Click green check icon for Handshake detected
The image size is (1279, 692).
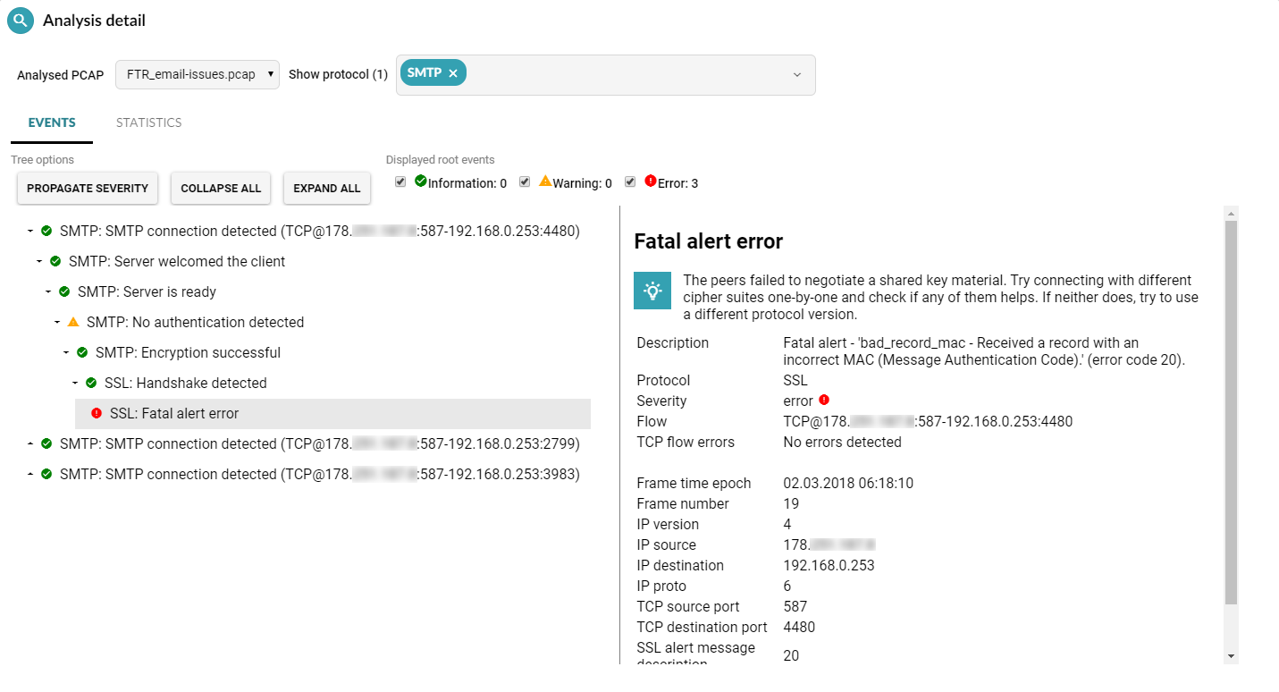pyautogui.click(x=91, y=383)
